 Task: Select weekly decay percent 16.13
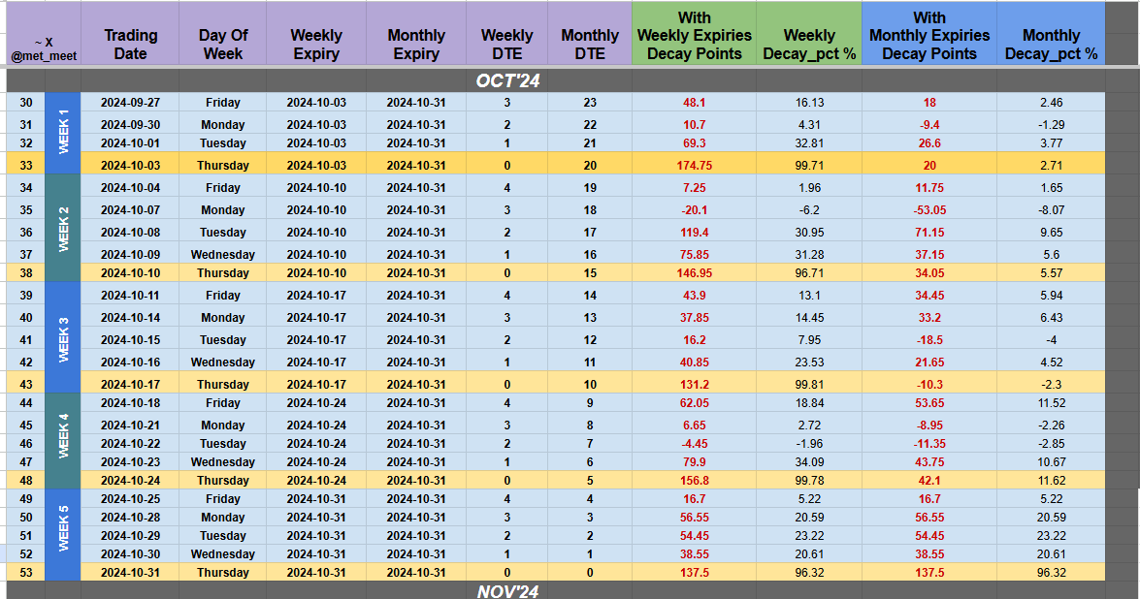[x=809, y=103]
